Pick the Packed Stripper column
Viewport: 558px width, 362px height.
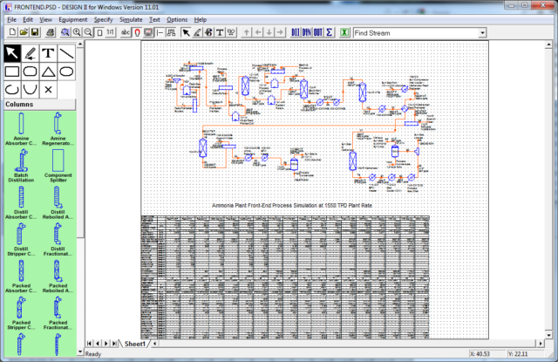21,313
